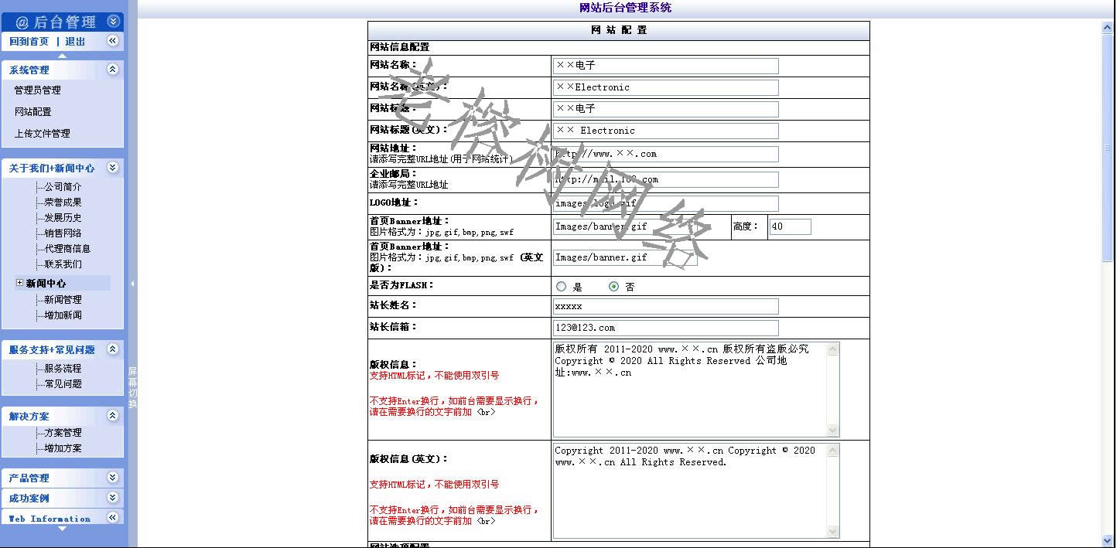This screenshot has width=1117, height=548.
Task: Open the 公司简介 page
Action: (63, 187)
